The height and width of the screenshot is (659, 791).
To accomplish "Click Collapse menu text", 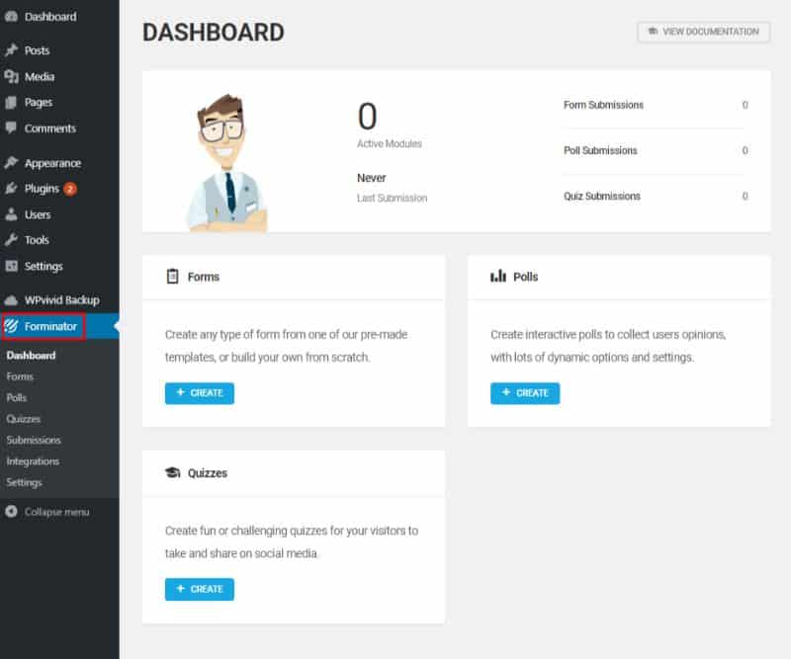I will 57,512.
